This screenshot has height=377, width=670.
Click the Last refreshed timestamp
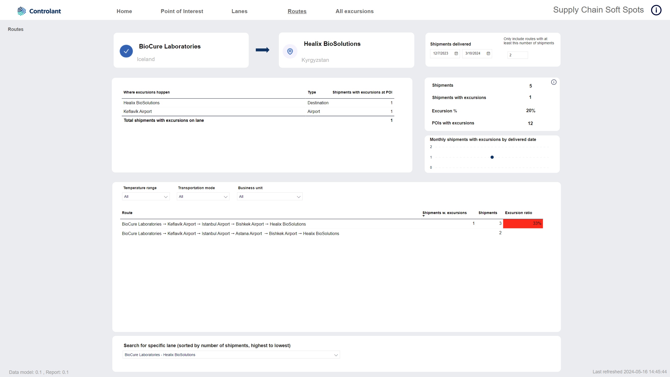(x=629, y=372)
